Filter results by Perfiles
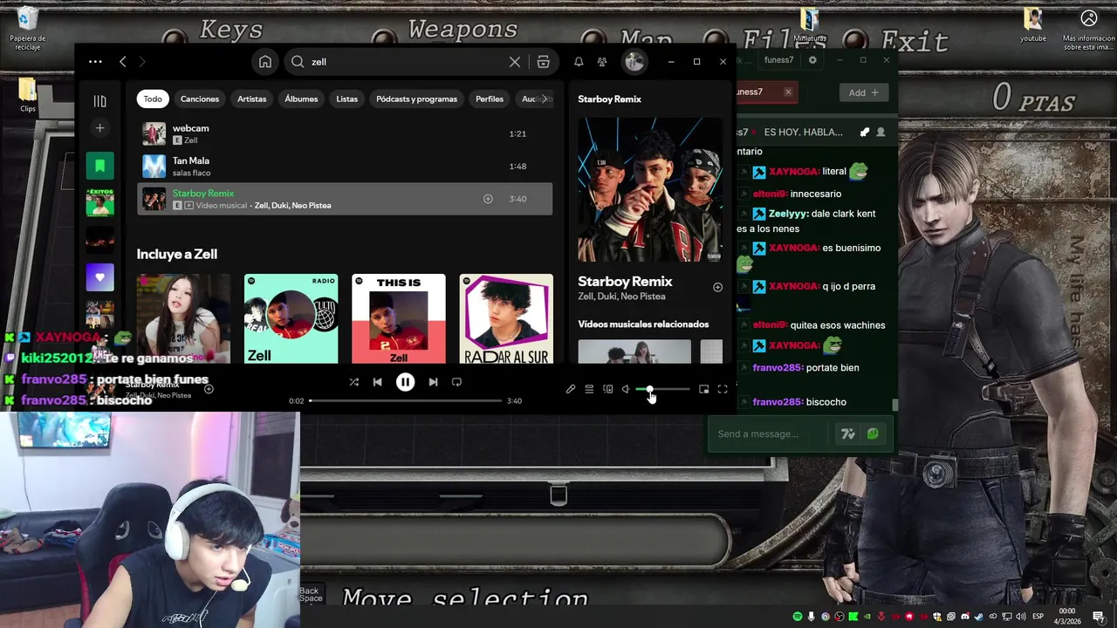Image resolution: width=1117 pixels, height=628 pixels. [x=490, y=99]
